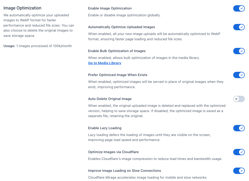Screen dimensions: 249x181
Task: Click the Usage images processed text
Action: [x=38, y=46]
